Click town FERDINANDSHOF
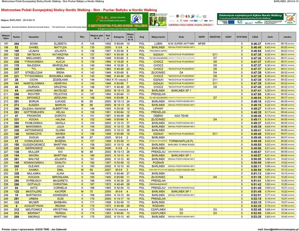The image size is (299, 231). coord(158,184)
